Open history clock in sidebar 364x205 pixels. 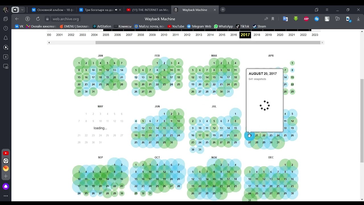pos(6,28)
